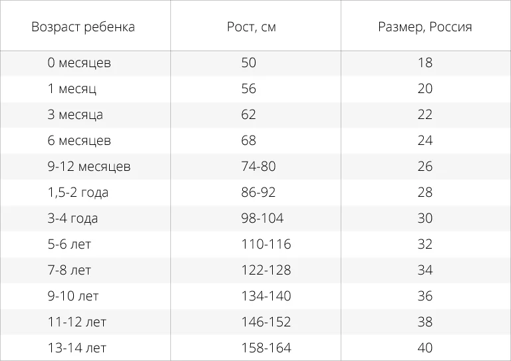Click the "Рост, см" column header
Viewport: 511px width, 361px height.
pyautogui.click(x=251, y=27)
